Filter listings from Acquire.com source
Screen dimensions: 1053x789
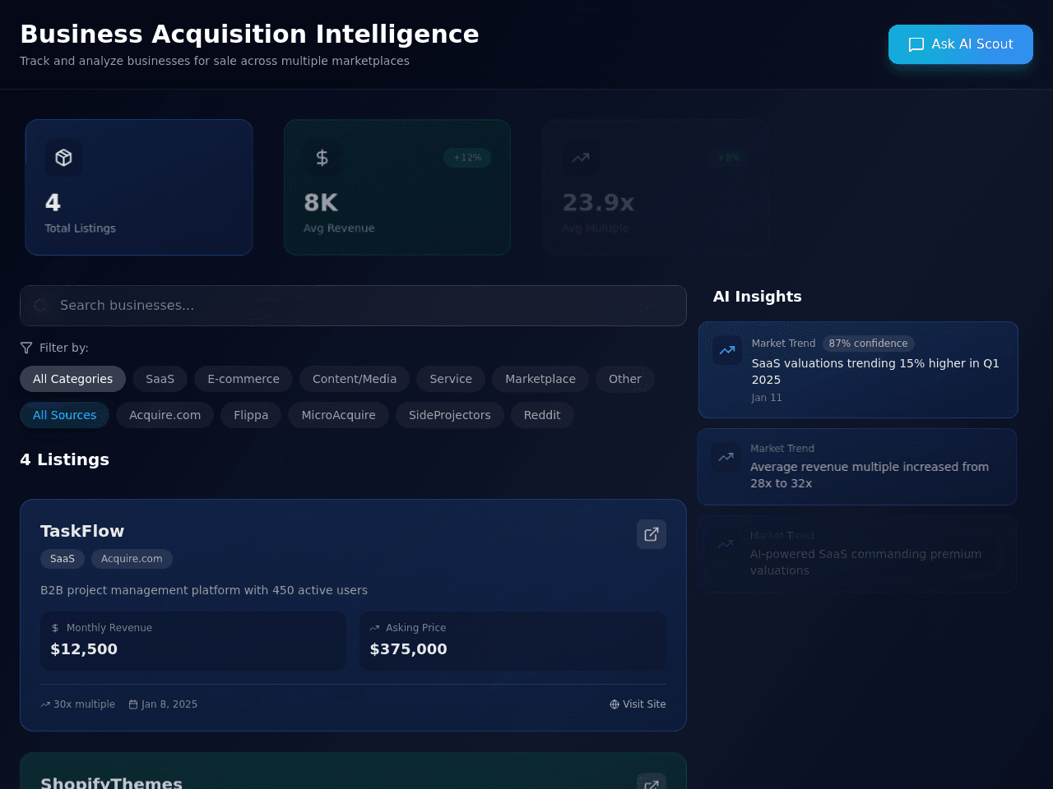(165, 415)
